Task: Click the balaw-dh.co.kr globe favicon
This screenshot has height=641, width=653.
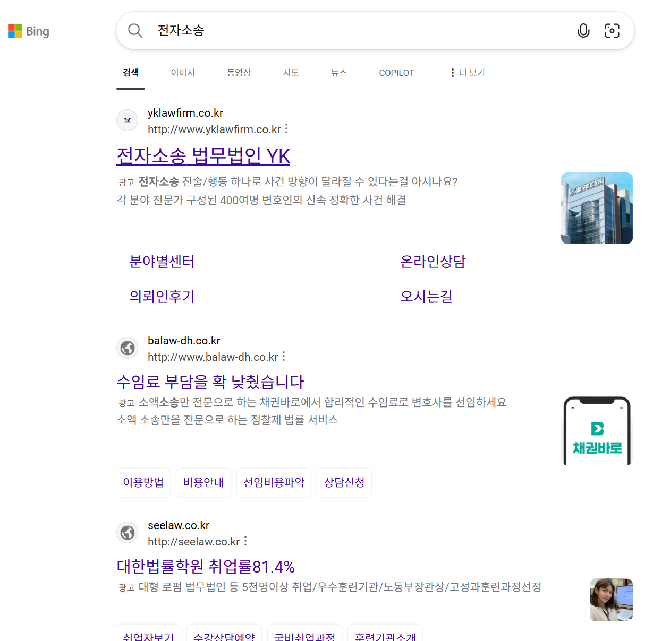Action: pos(128,348)
